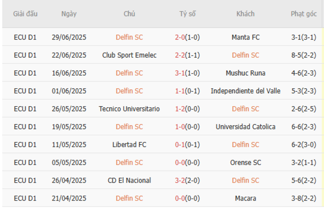Select the Orense SC team name
Viewport: 324px width, 208px height.
(x=245, y=163)
